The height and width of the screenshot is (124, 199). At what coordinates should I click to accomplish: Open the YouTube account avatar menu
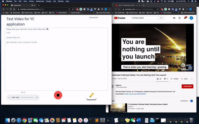click(191, 18)
